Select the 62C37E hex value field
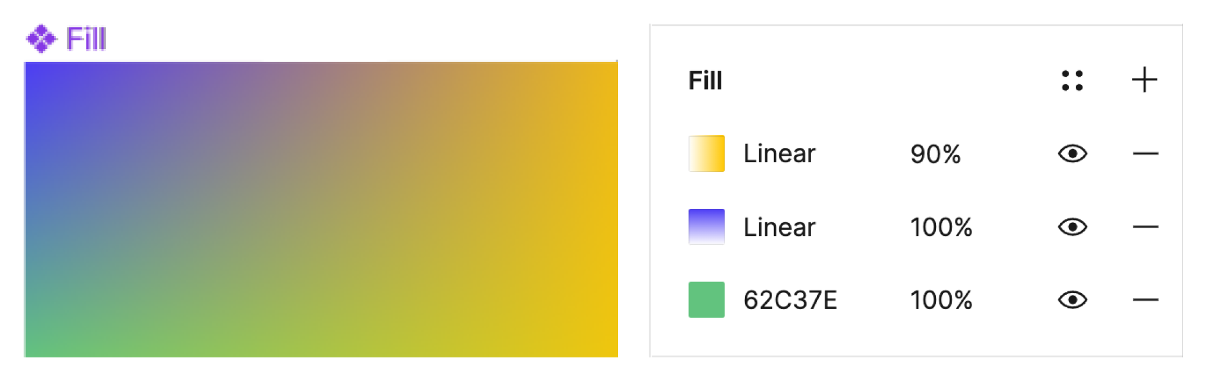The width and height of the screenshot is (1210, 381). tap(790, 301)
